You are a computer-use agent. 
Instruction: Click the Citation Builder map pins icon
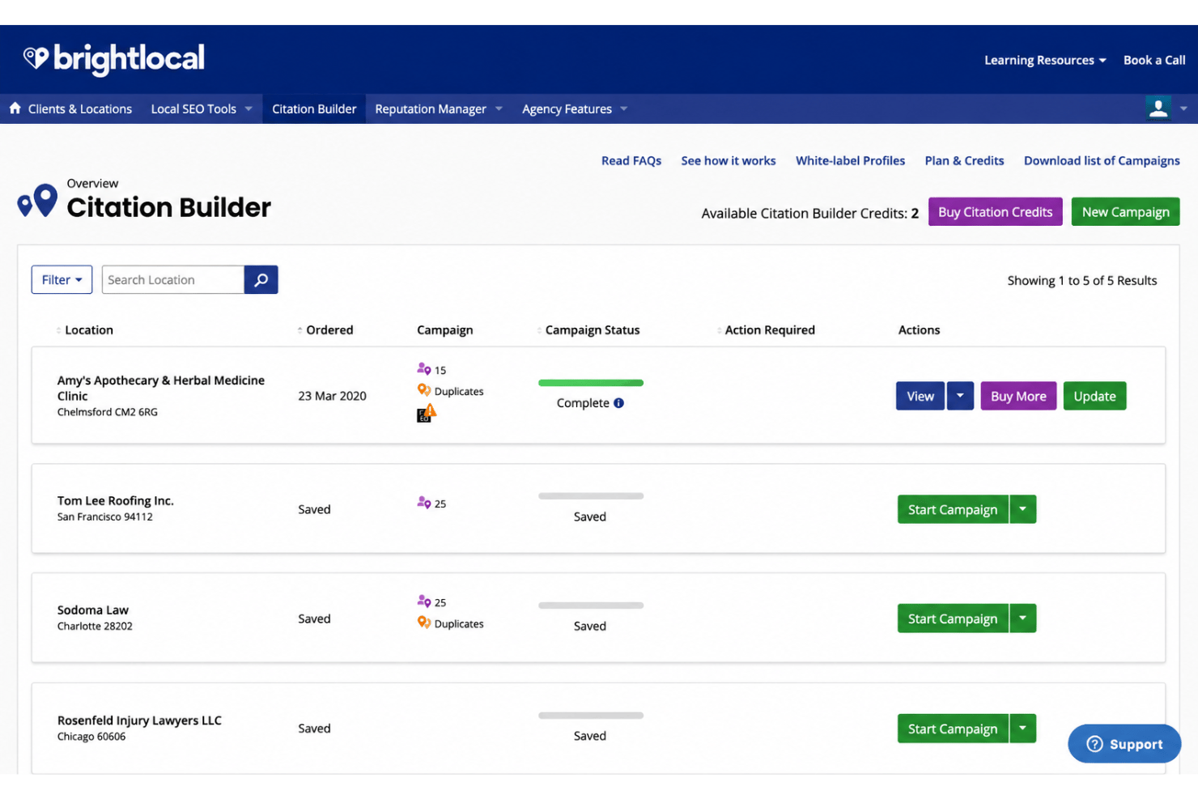(x=37, y=201)
